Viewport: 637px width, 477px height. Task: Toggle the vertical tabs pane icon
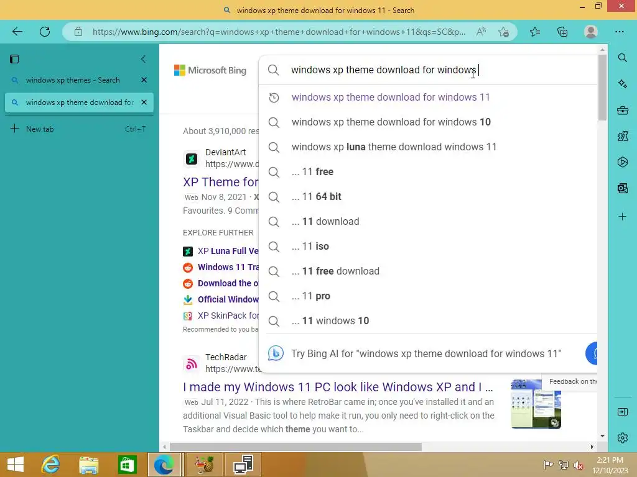14,59
